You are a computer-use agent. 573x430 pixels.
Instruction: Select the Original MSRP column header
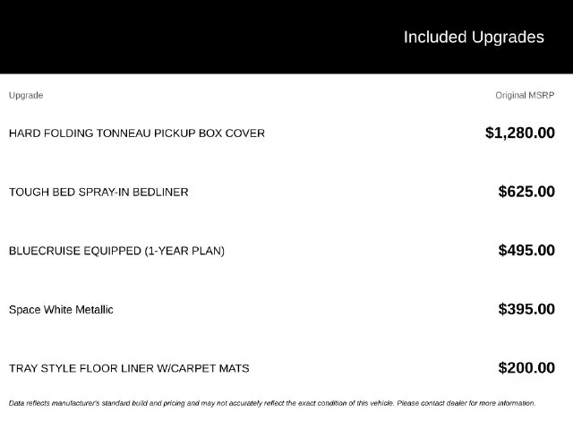(525, 96)
